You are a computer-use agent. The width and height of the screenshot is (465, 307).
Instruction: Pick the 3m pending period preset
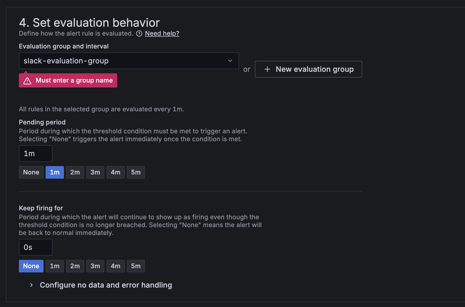[95, 172]
